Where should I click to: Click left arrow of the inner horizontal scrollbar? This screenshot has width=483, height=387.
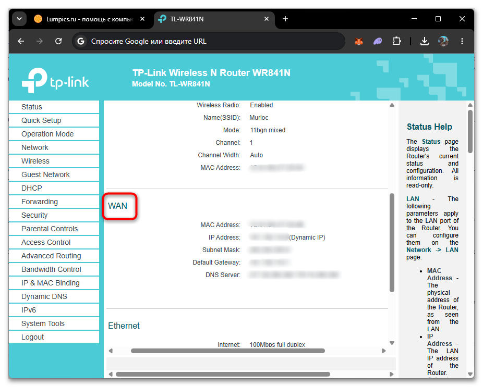[x=111, y=351]
